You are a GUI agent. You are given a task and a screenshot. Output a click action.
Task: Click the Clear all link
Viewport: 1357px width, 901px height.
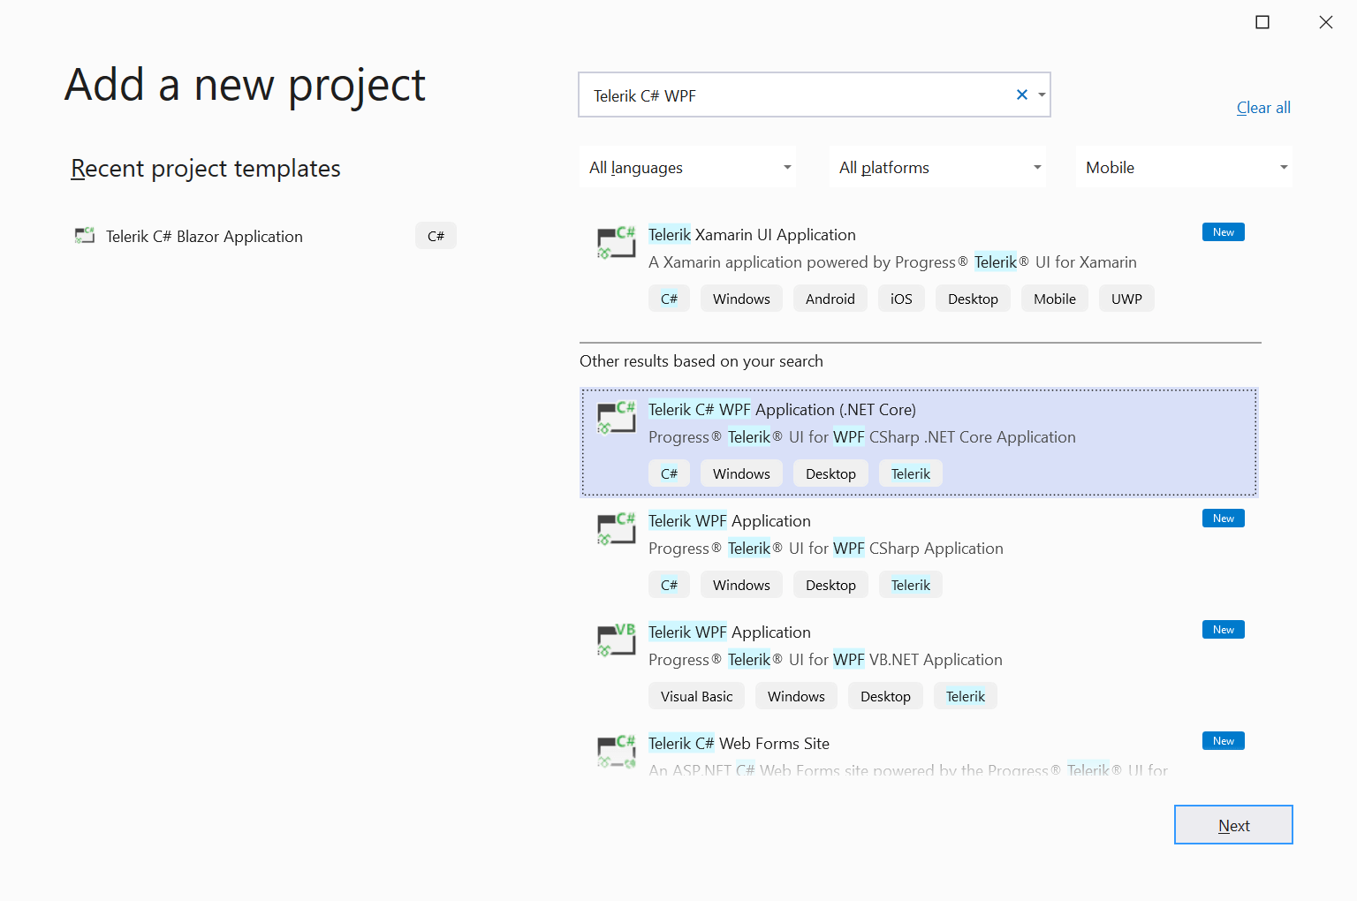coord(1262,107)
